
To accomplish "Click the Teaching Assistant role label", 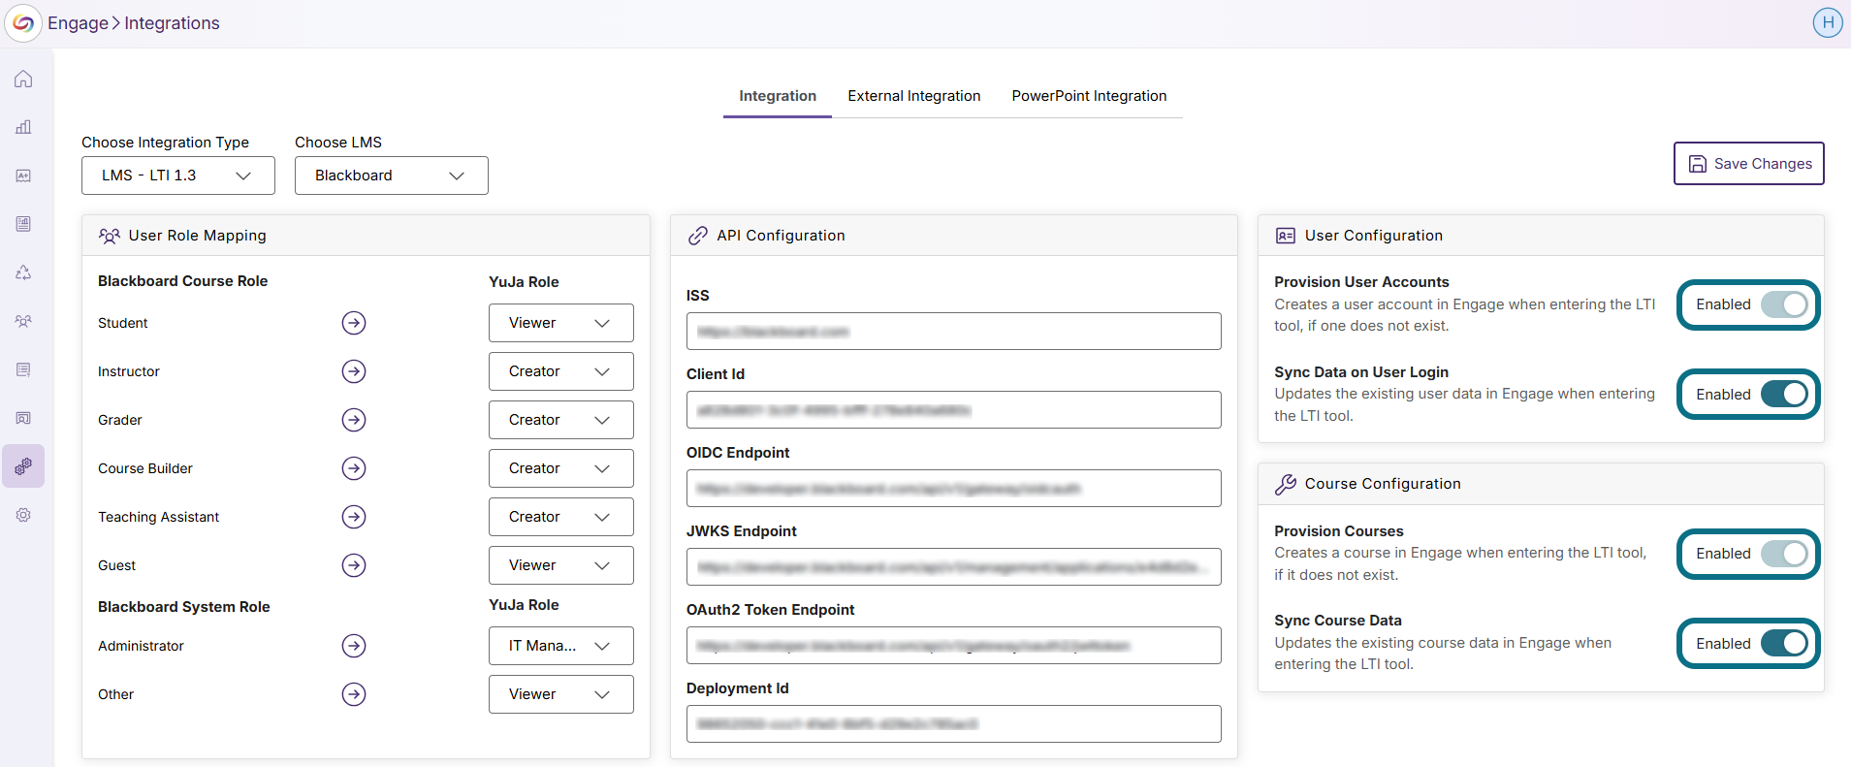I will coord(159,517).
